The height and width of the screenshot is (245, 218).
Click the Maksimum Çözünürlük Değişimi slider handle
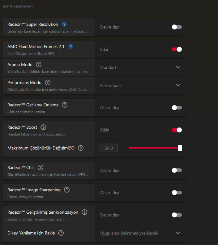[180, 148]
